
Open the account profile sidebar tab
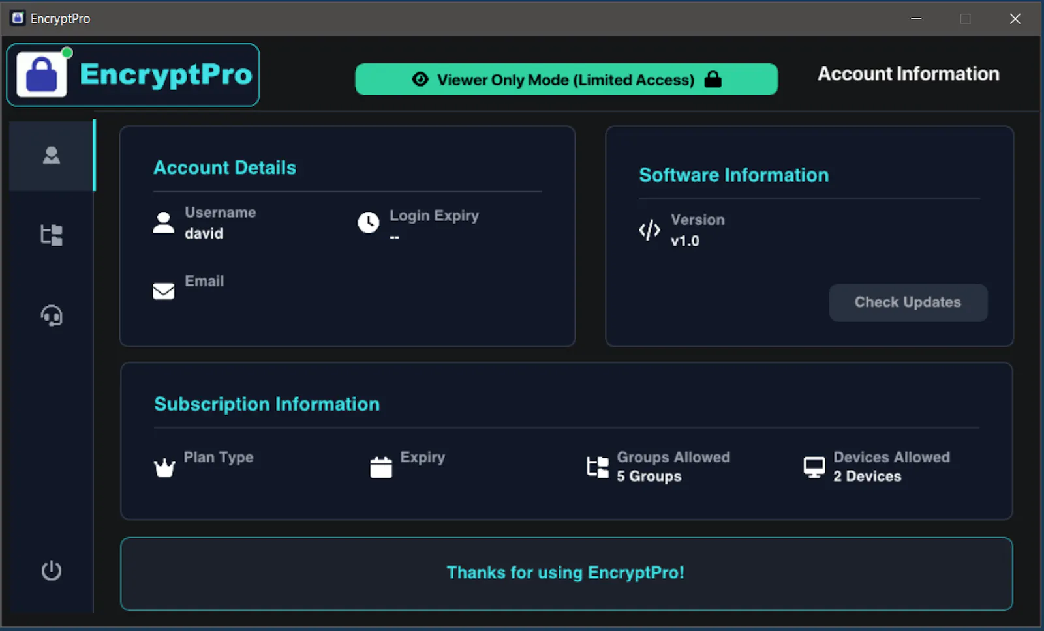52,155
